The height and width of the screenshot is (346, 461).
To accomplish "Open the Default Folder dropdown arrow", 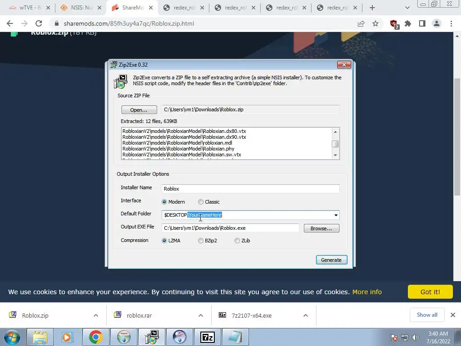I will [336, 215].
